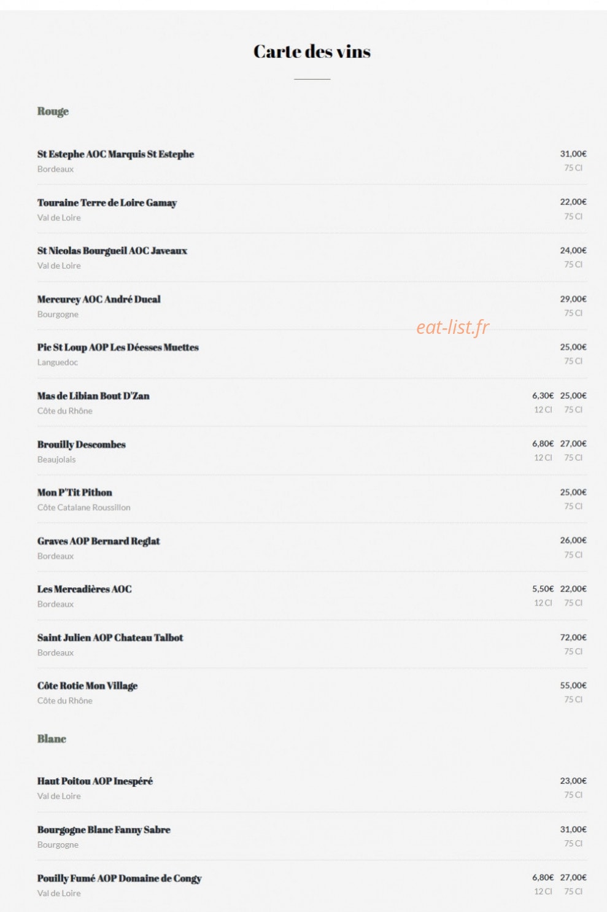Viewport: 607px width, 912px height.
Task: Select St Nicolas Bourgueil AOC Javeaux
Action: (112, 250)
